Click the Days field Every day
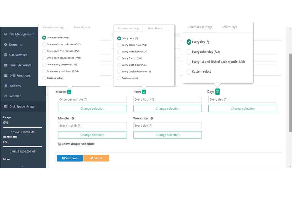The width and height of the screenshot is (292, 218). [243, 99]
